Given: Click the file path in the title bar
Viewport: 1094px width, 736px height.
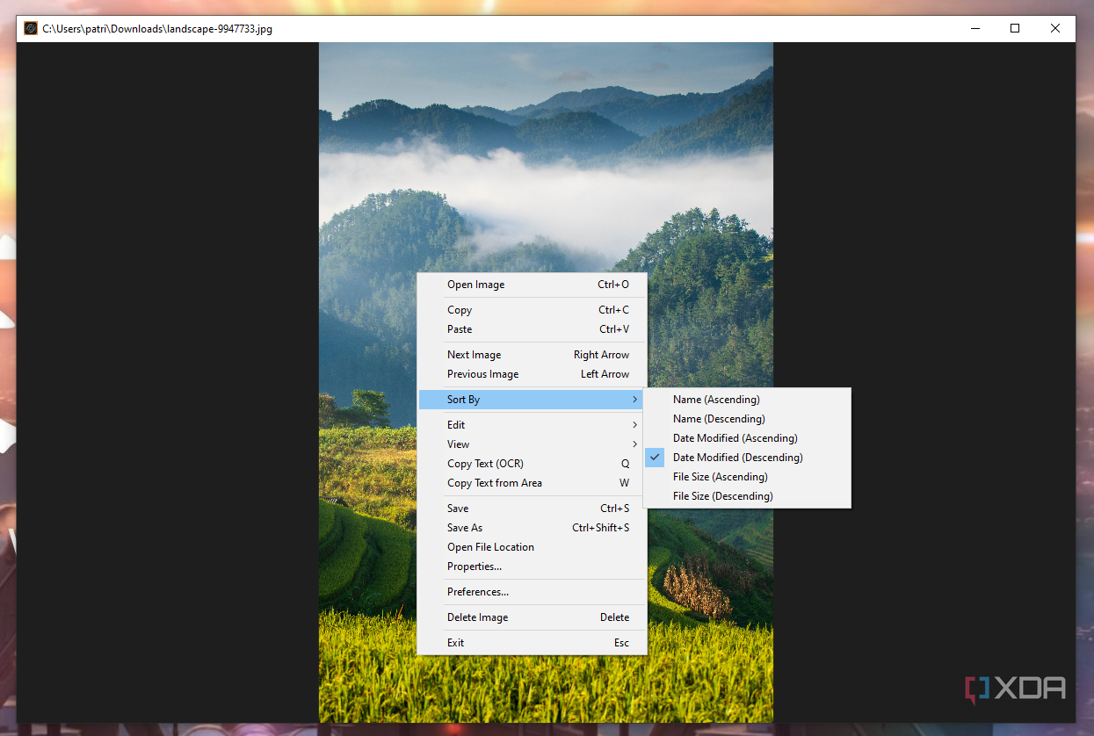Looking at the screenshot, I should pyautogui.click(x=157, y=29).
